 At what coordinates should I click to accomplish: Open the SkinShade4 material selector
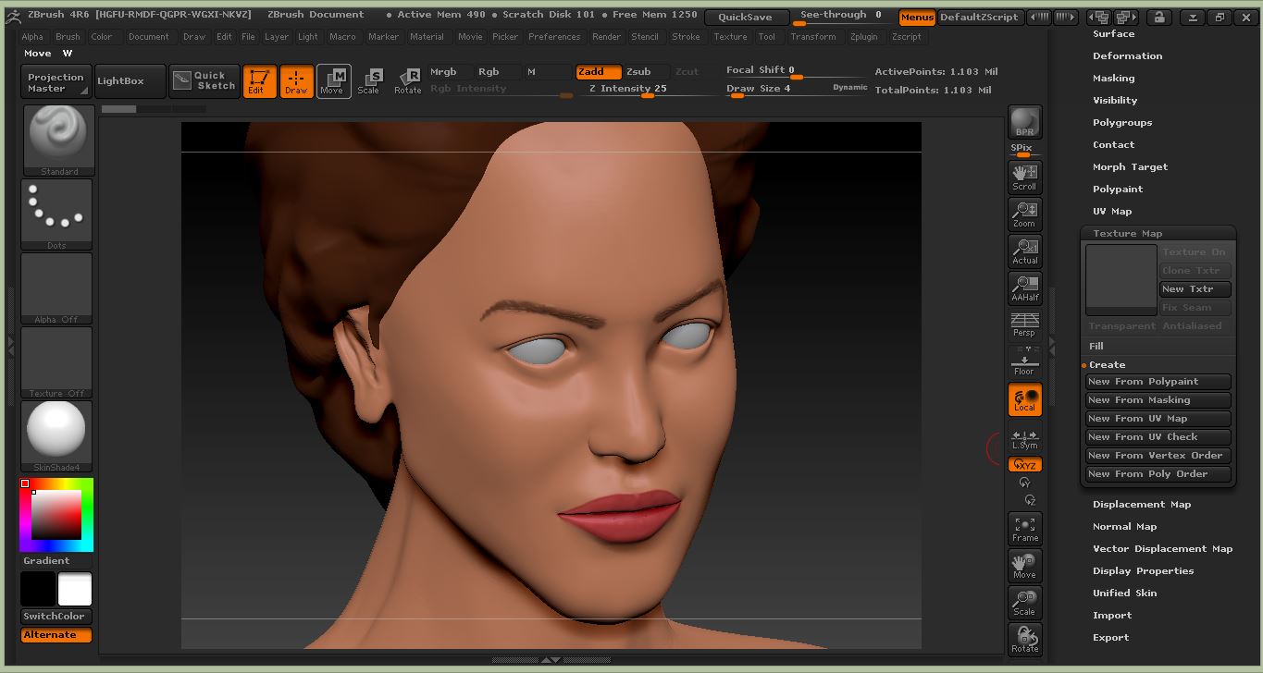click(x=57, y=436)
